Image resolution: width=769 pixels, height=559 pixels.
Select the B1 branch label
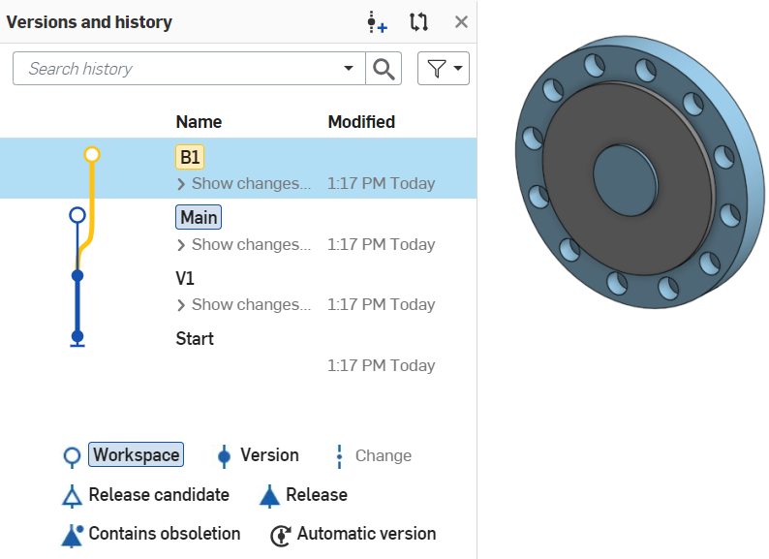click(x=190, y=157)
